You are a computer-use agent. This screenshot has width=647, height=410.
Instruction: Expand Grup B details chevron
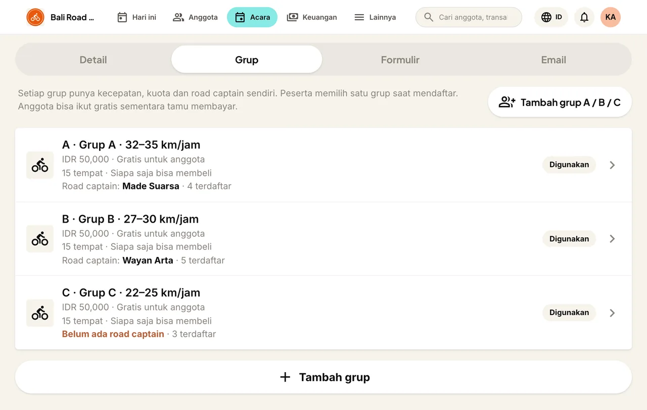pos(612,239)
